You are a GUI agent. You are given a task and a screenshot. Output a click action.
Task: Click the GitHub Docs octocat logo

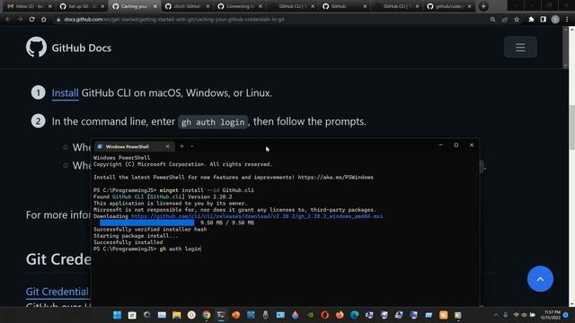(36, 47)
